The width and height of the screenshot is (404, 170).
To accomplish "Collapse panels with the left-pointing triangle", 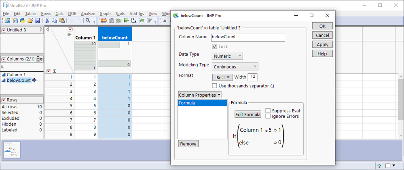I will tap(47, 29).
